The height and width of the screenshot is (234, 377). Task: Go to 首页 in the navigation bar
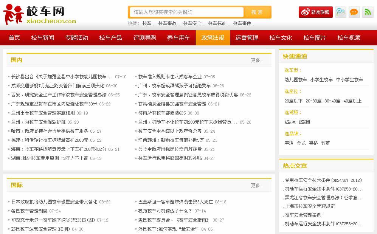14,38
